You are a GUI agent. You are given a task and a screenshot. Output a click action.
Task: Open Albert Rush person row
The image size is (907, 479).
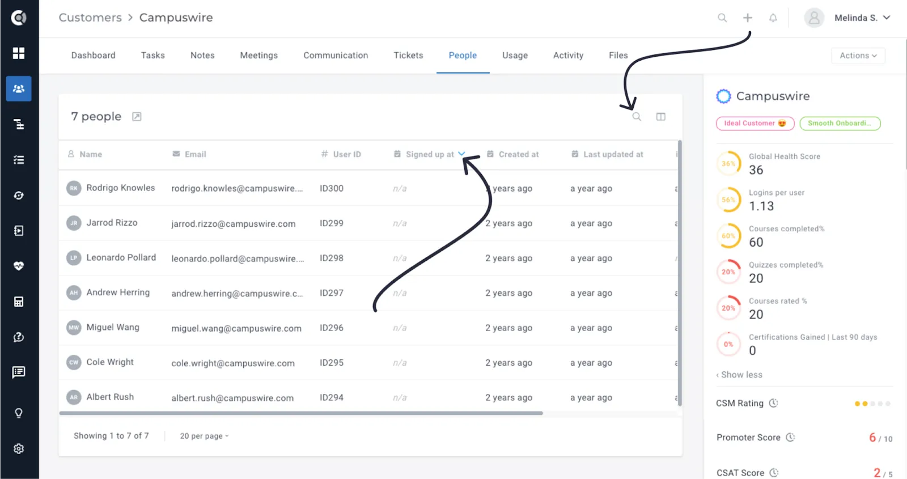(368, 397)
